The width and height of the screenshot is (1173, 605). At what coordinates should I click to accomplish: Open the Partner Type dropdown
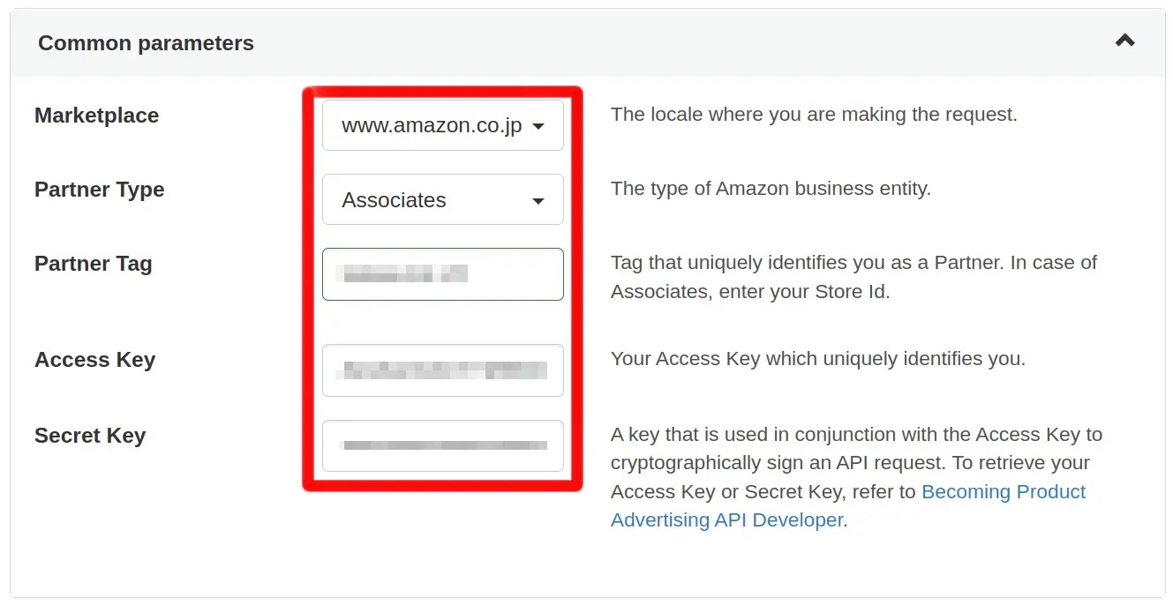click(442, 199)
